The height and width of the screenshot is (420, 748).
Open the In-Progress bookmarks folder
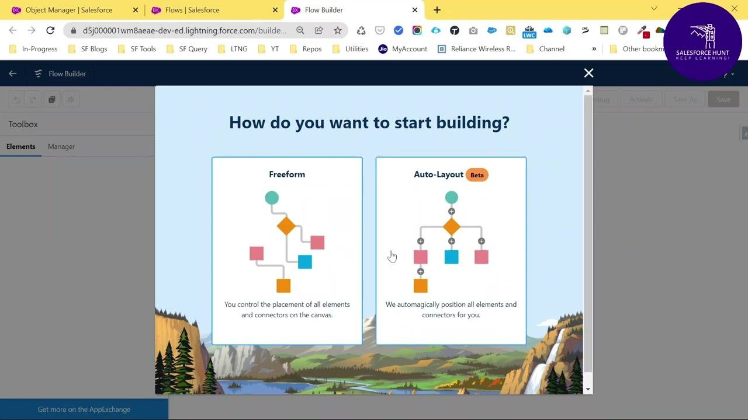pyautogui.click(x=33, y=49)
